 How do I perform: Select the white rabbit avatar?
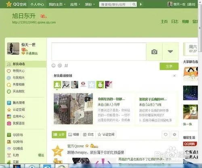pos(100,84)
